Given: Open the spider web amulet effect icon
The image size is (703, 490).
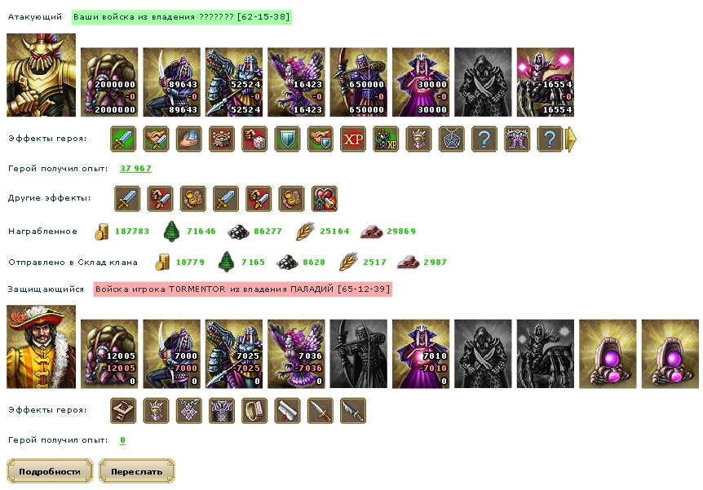Looking at the screenshot, I should point(452,139).
